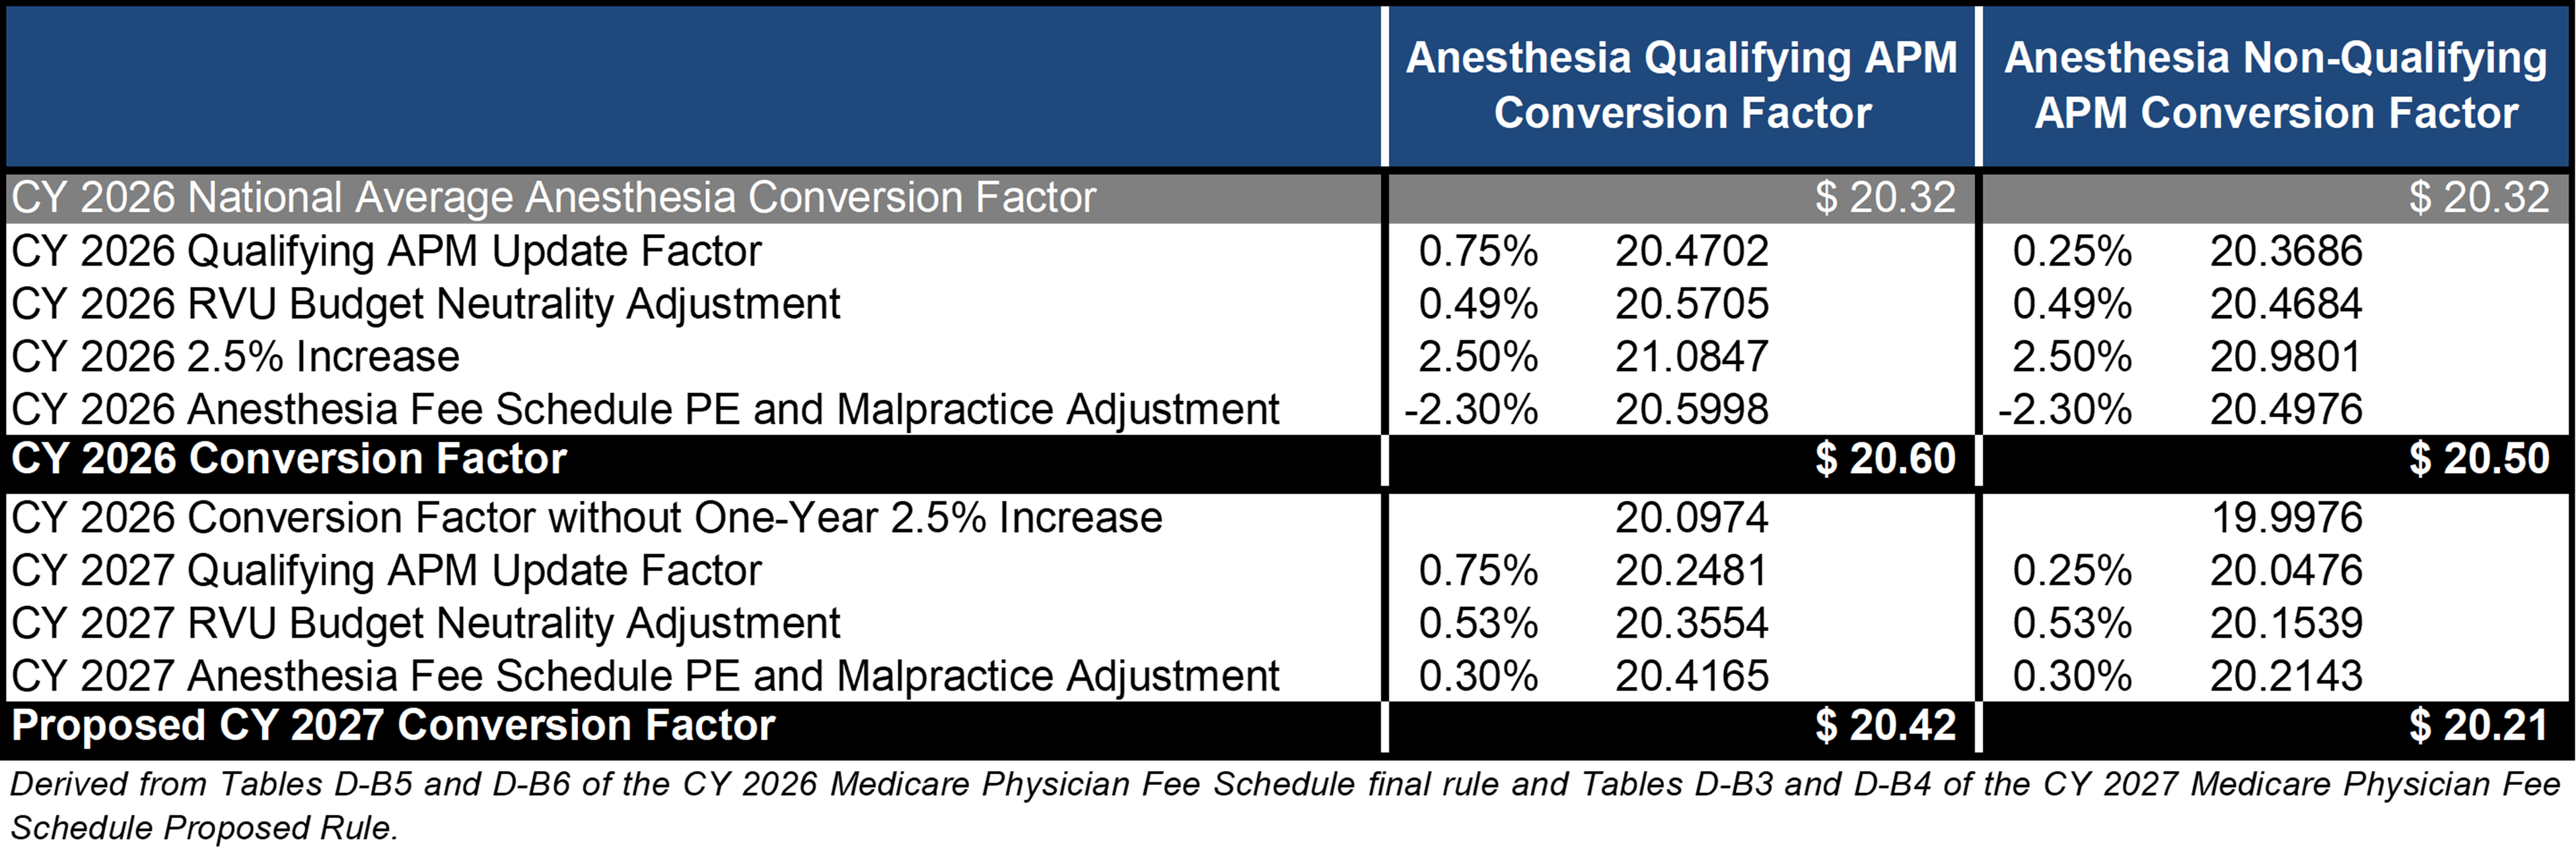Select the CY 2026 Conversion Factor black row label
The width and height of the screenshot is (2576, 855).
pyautogui.click(x=289, y=458)
